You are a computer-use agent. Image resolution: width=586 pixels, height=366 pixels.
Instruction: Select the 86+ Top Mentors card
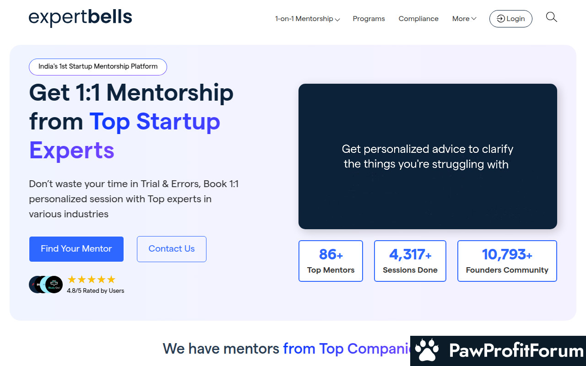click(x=331, y=261)
